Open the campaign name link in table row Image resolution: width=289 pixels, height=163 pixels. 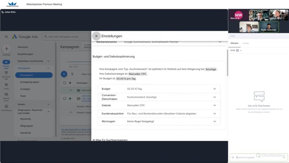[x=86, y=98]
